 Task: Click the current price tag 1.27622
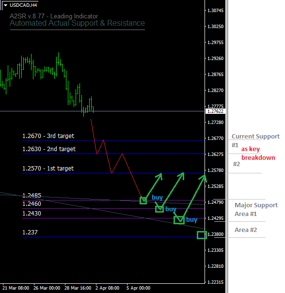pos(215,111)
